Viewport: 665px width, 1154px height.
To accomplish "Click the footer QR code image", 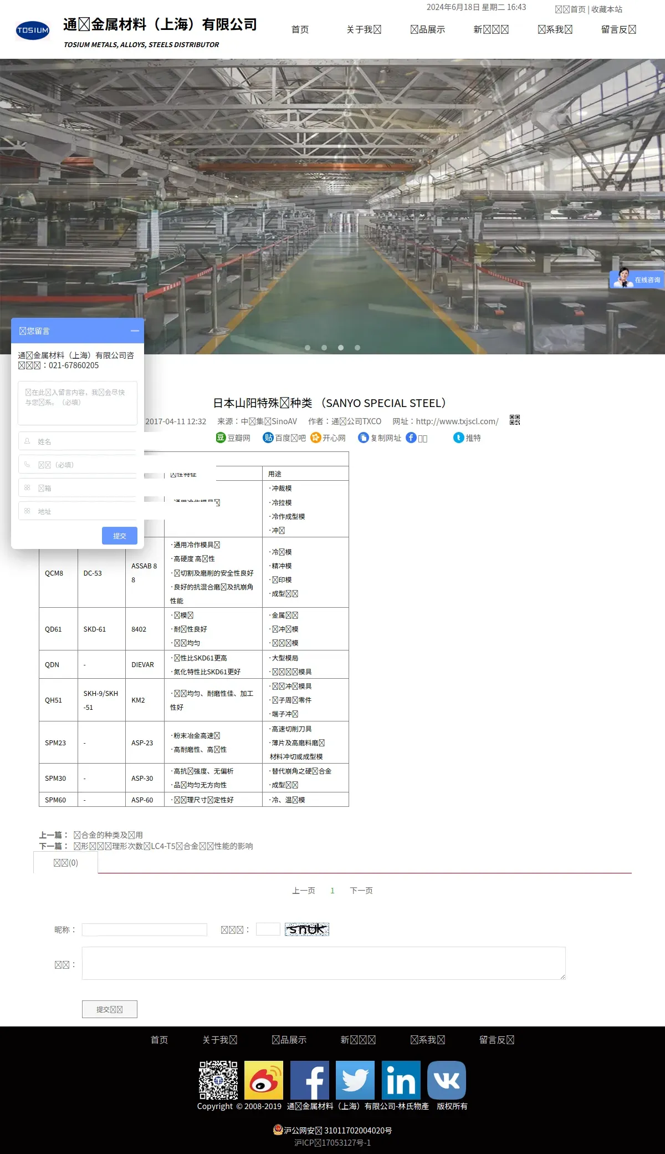I will point(218,1080).
